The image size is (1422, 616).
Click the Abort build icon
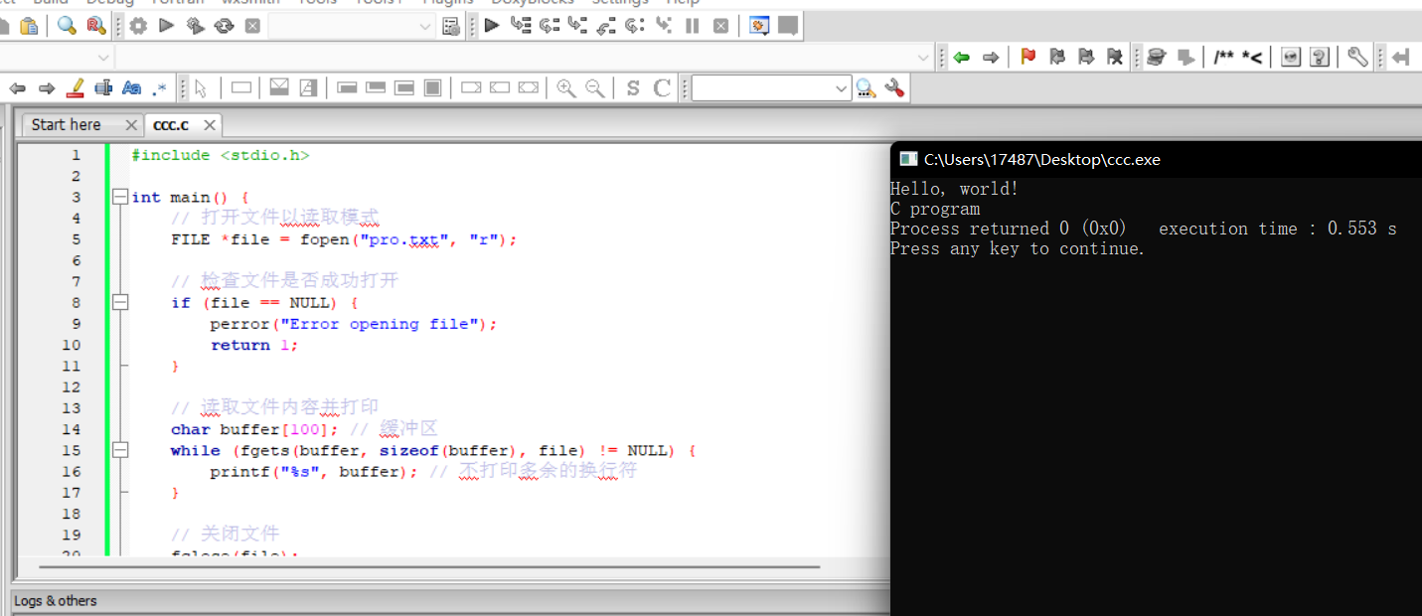252,26
